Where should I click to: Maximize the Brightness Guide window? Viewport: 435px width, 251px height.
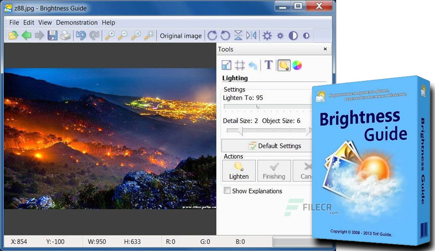tap(298, 6)
